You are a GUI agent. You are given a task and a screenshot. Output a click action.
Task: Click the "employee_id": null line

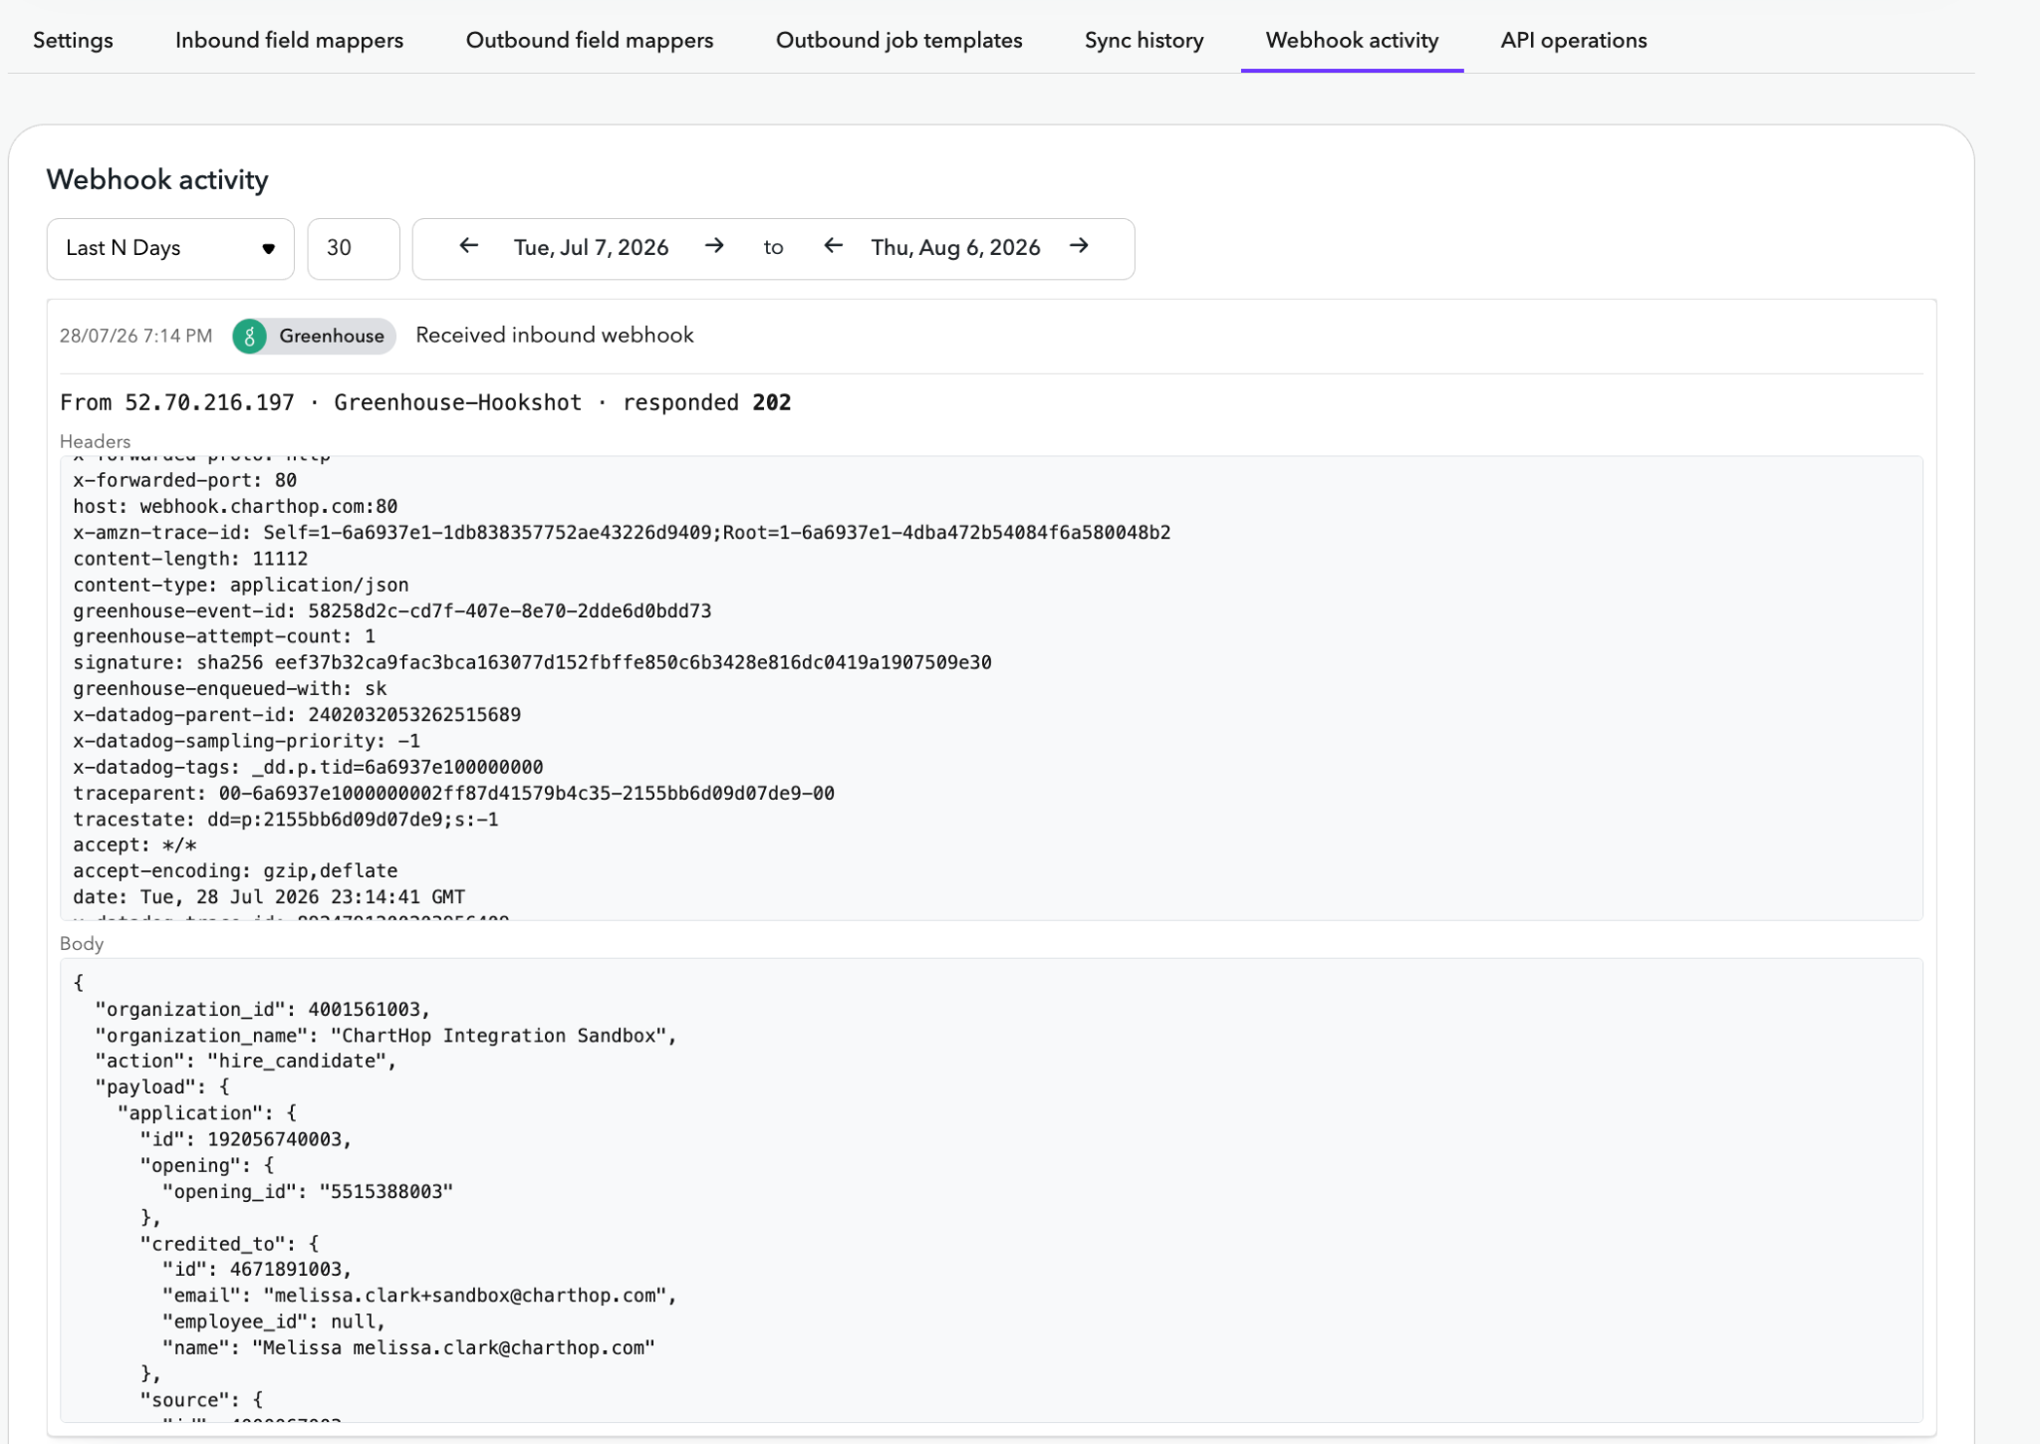274,1321
